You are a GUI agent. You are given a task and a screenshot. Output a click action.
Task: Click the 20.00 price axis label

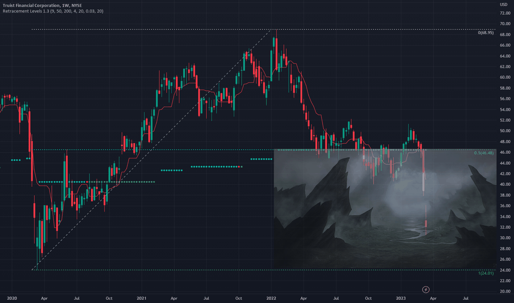[x=505, y=291]
